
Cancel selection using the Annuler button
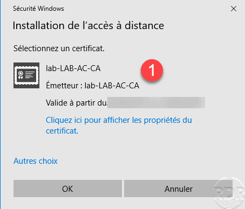pos(178,189)
